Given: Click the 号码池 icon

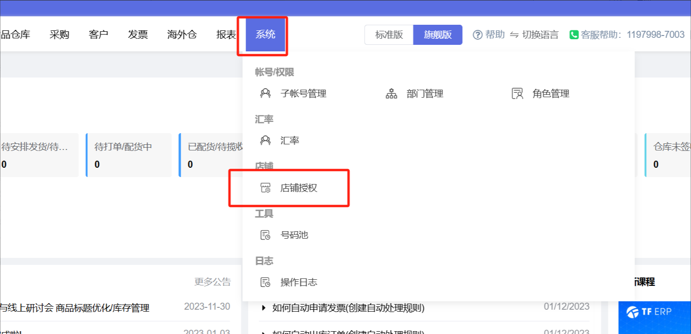Looking at the screenshot, I should 265,235.
